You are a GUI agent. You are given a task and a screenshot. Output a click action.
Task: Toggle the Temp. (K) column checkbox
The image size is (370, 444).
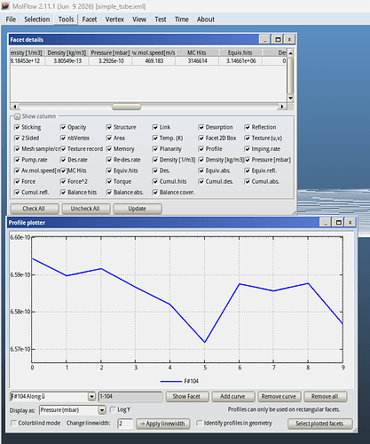coord(155,139)
